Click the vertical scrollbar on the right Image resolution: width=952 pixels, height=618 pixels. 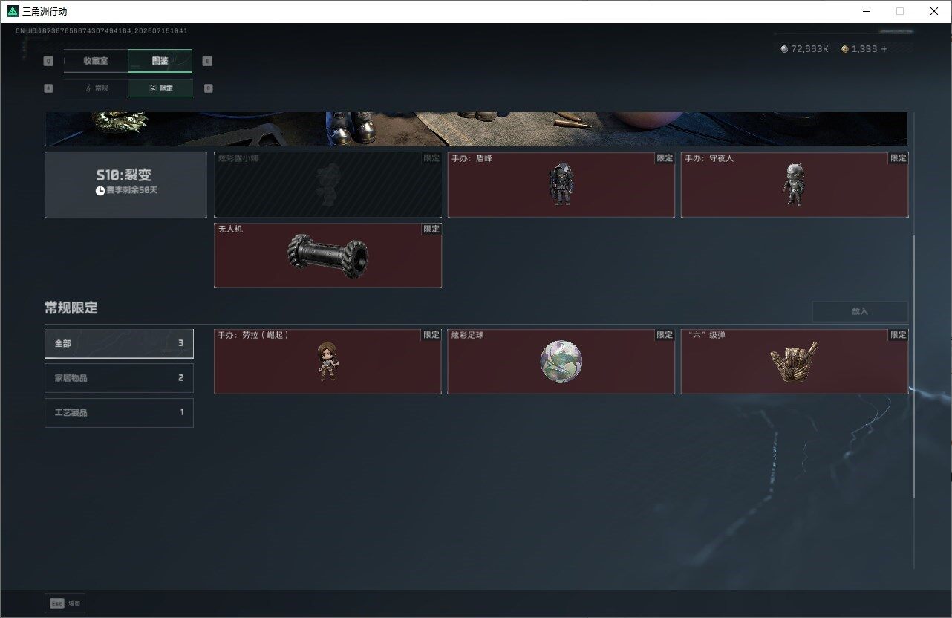pos(914,366)
